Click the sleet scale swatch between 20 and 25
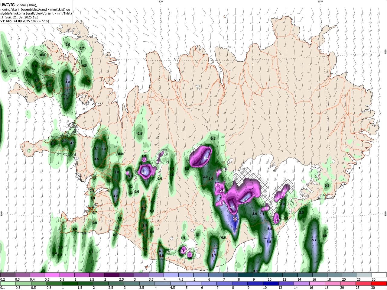The width and height of the screenshot is (387, 290). [x=350, y=275]
